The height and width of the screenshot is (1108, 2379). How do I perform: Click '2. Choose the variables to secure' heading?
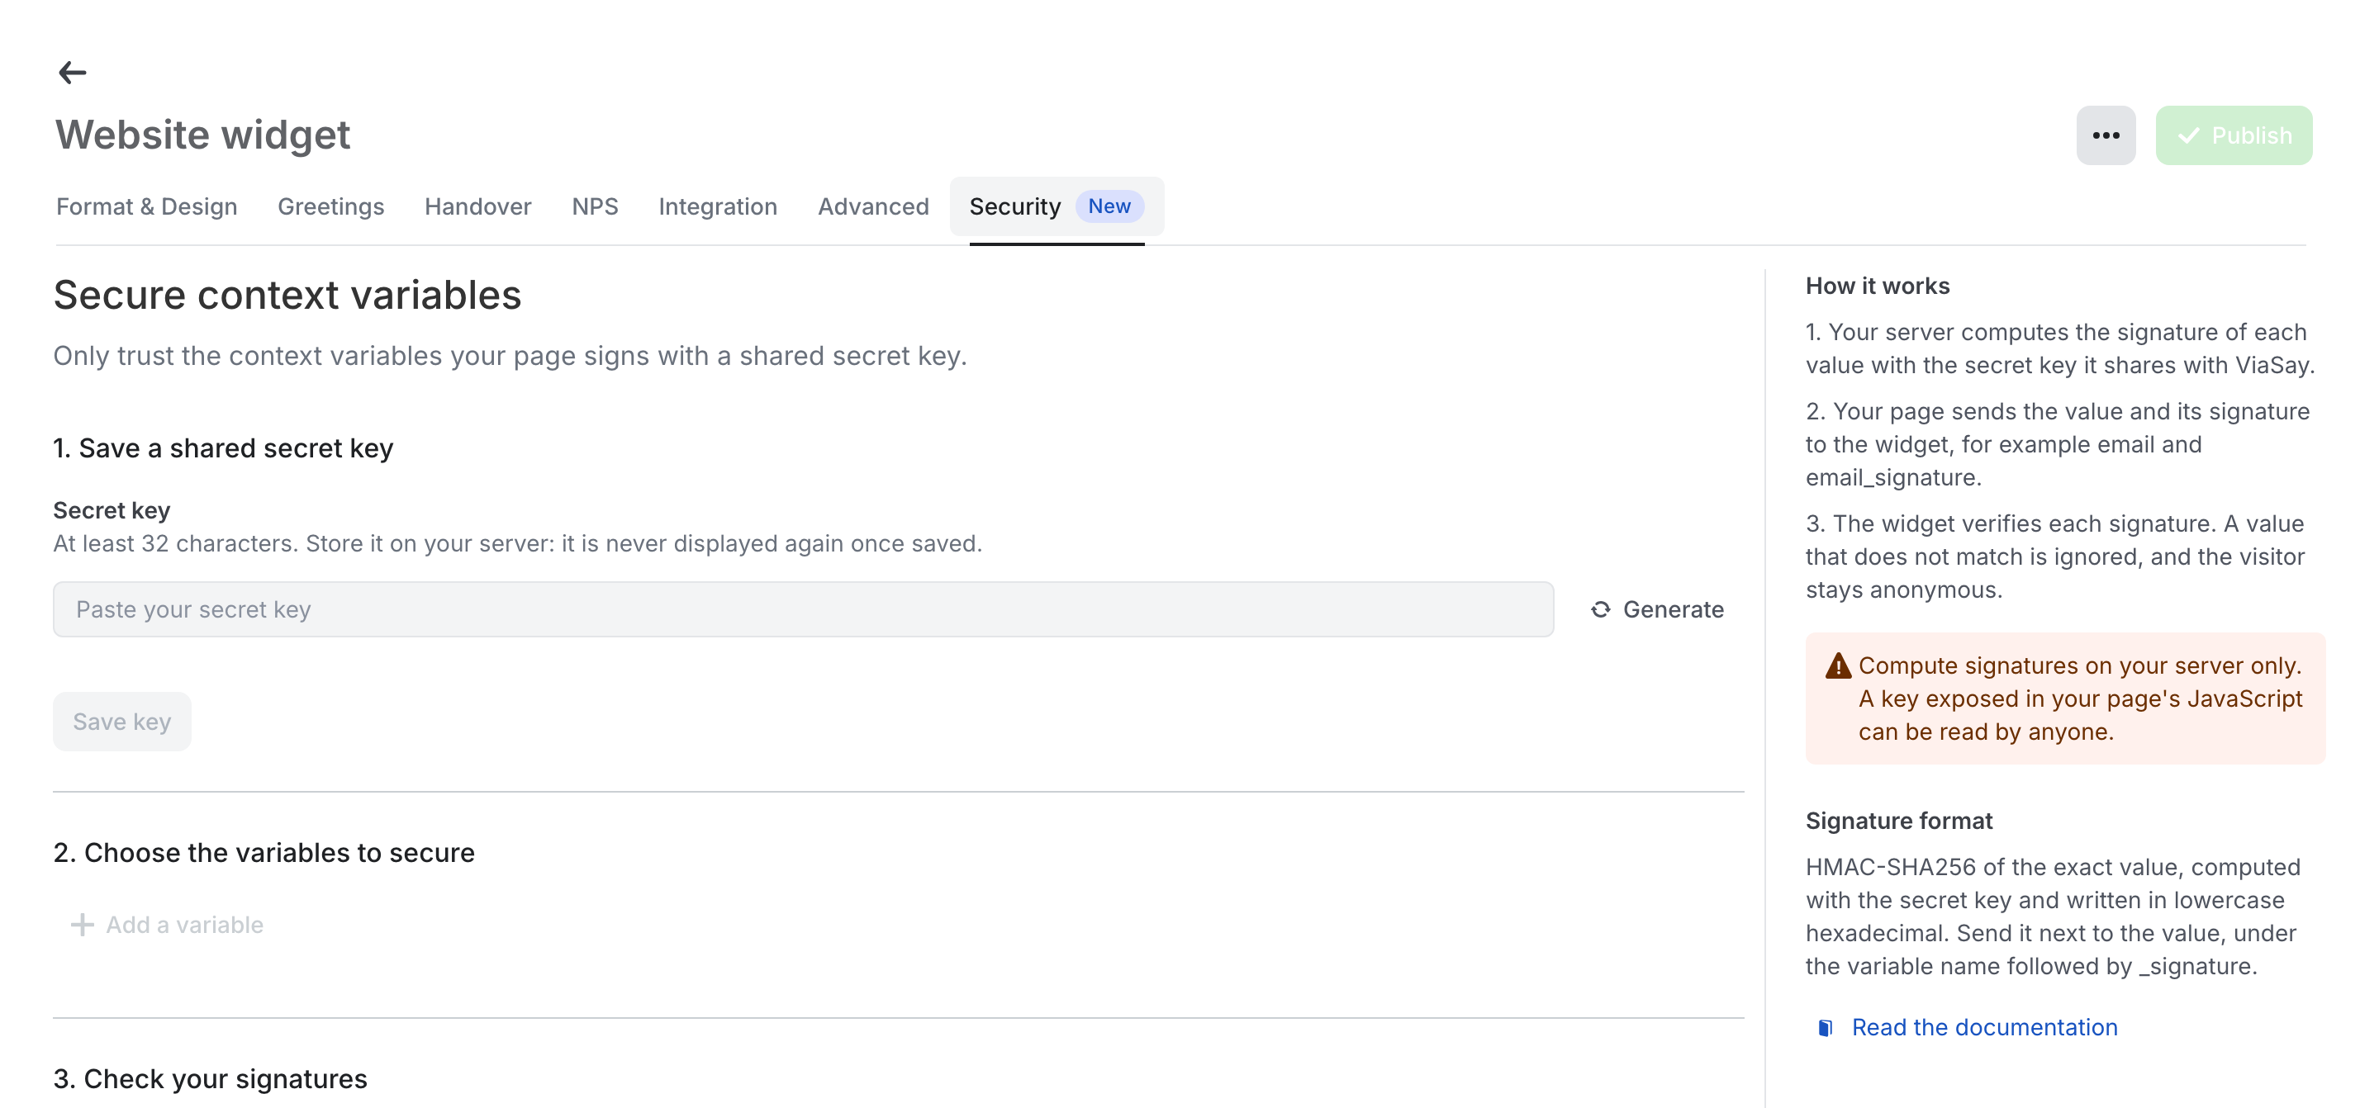pyautogui.click(x=264, y=852)
